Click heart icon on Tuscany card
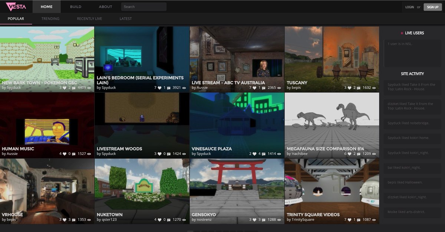445x232 pixels. point(349,88)
